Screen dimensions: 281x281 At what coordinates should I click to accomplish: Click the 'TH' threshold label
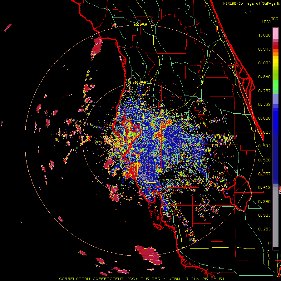268,243
